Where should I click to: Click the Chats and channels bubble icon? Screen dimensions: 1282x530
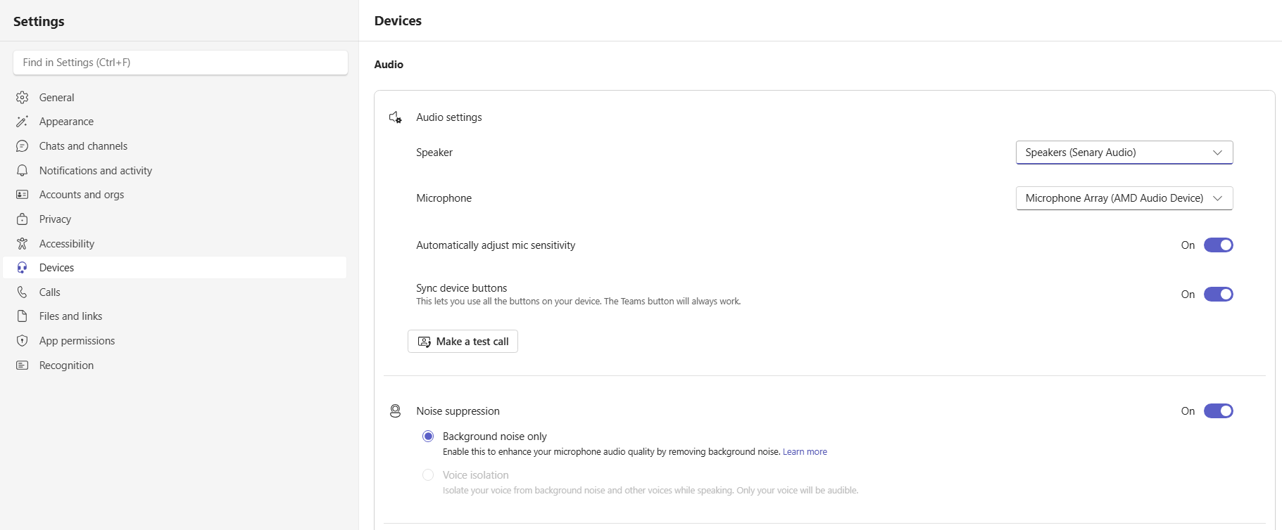(x=23, y=146)
